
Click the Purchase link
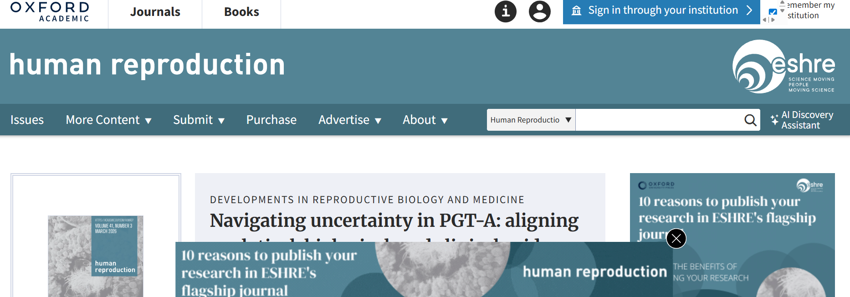pos(271,120)
